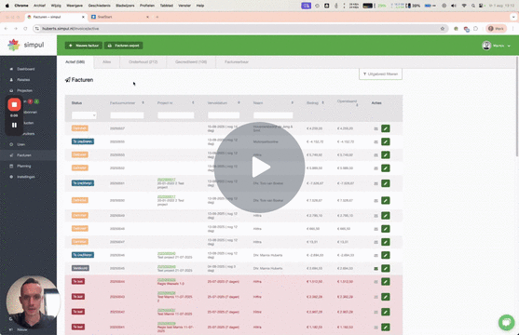Screen dimensions: 519x335
Task: Open Uren in the sidebar
Action: point(20,144)
